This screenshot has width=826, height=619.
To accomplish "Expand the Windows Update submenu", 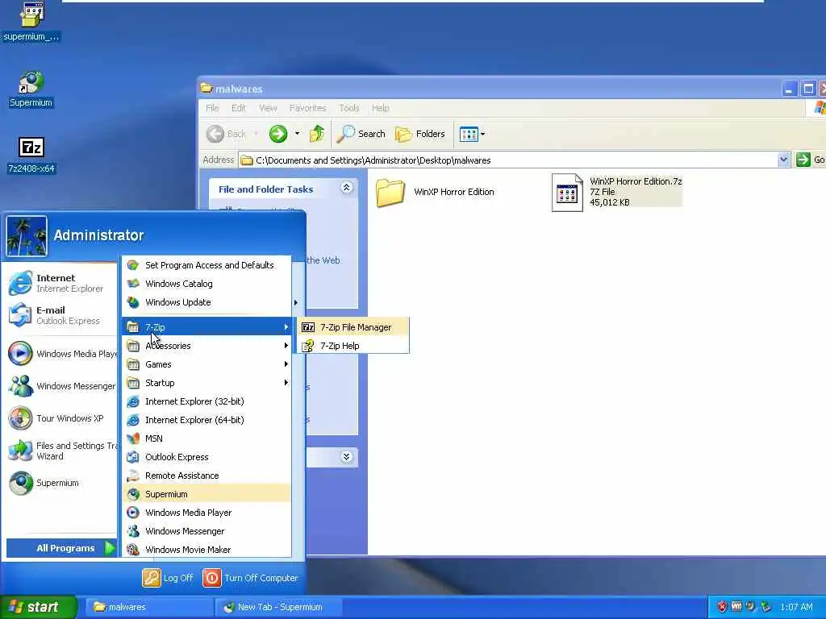I will pos(206,302).
